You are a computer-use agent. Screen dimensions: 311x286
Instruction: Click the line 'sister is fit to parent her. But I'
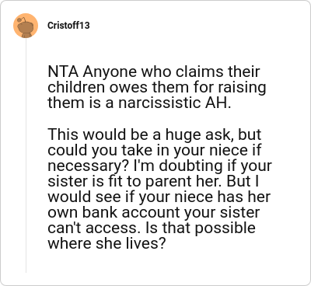(153, 181)
